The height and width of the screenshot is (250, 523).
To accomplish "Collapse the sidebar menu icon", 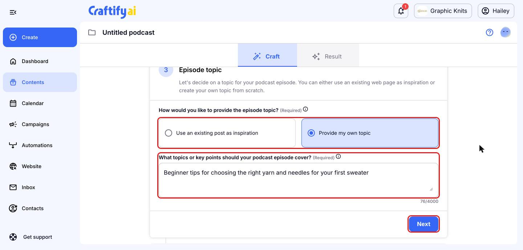I will (13, 12).
